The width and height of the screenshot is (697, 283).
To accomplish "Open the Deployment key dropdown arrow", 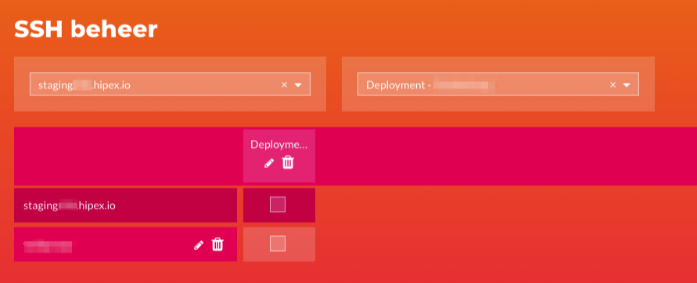I will coord(627,85).
